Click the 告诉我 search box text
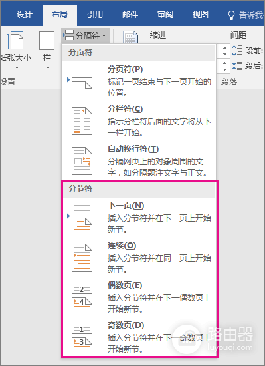Image resolution: width=265 pixels, height=366 pixels. click(x=252, y=15)
